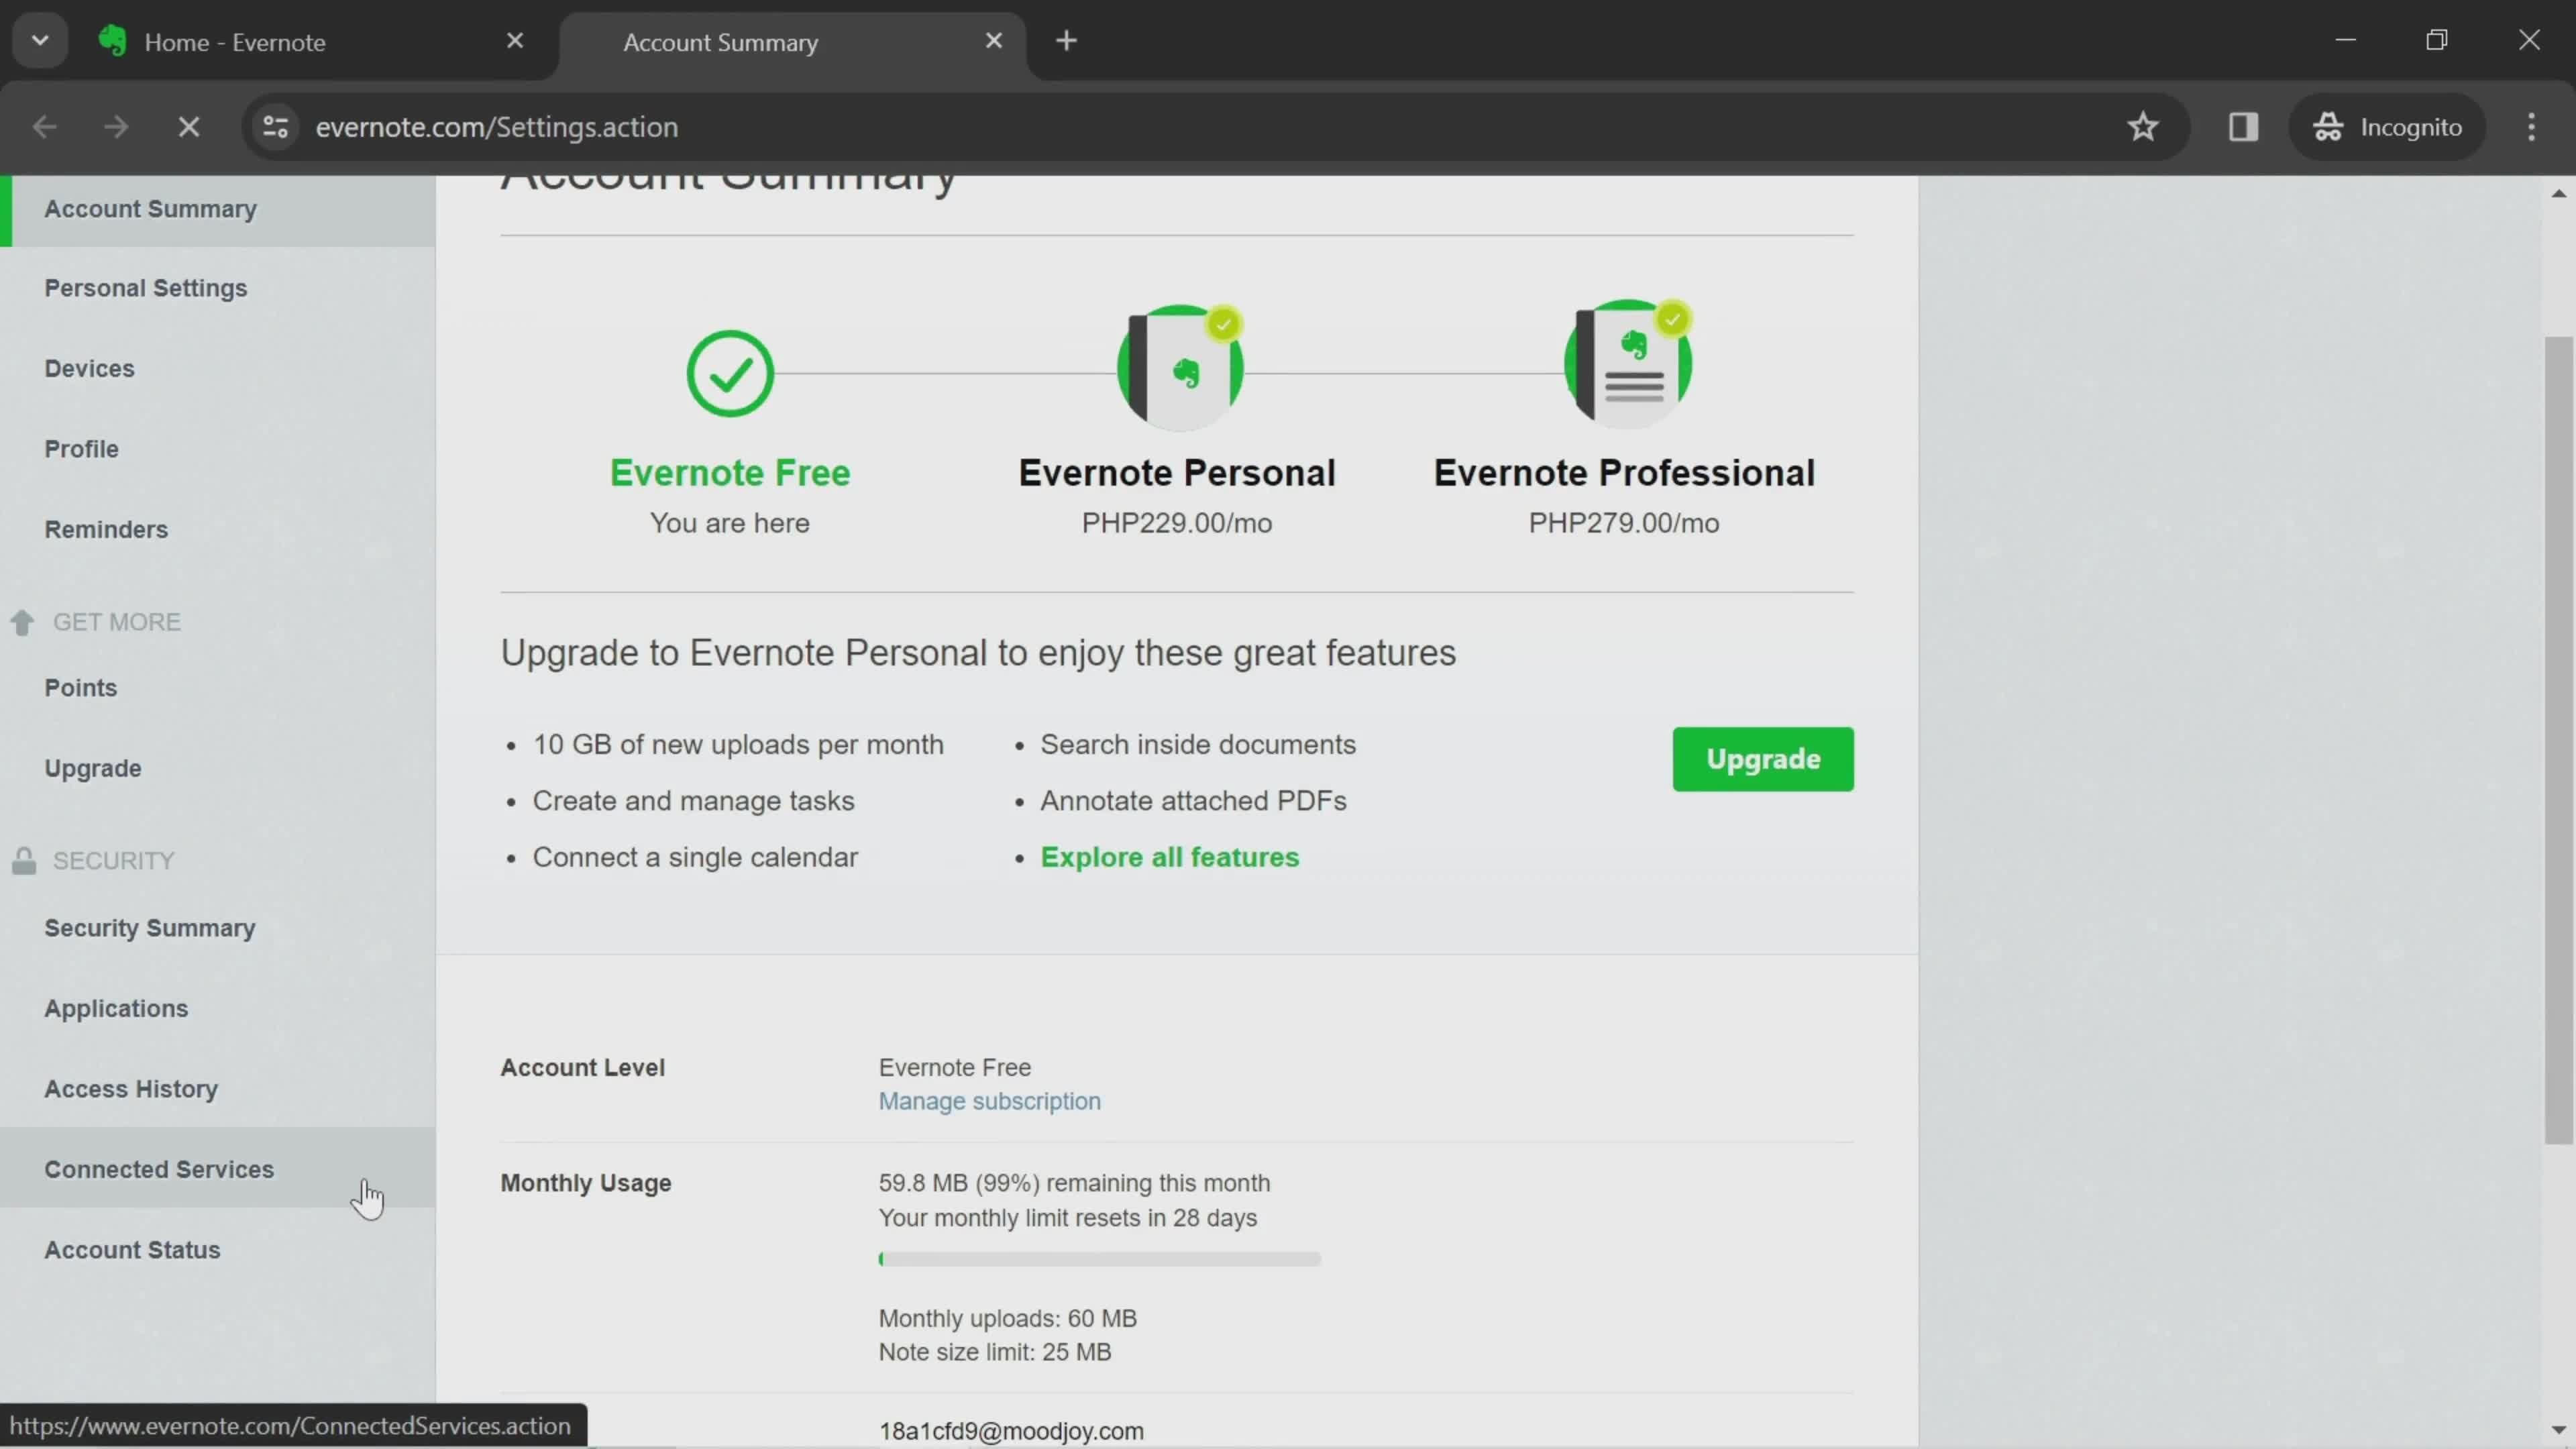Click the Upgrade button to subscribe
Screen dimensions: 2576x1449
(x=1764, y=759)
